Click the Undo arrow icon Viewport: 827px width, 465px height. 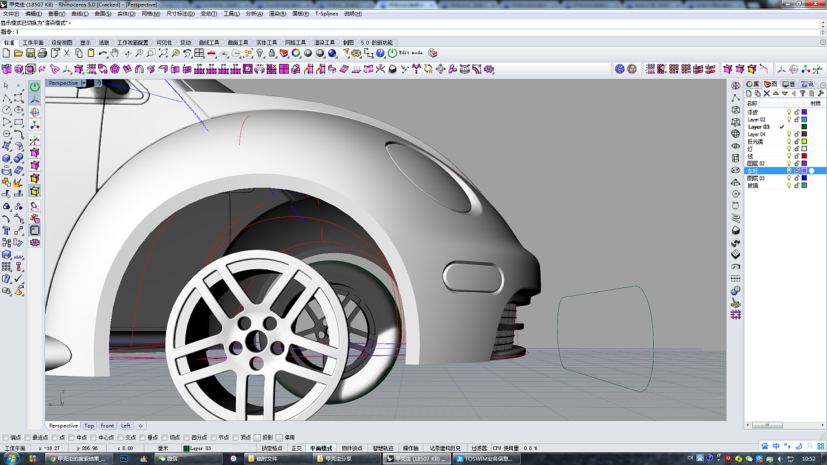point(103,53)
